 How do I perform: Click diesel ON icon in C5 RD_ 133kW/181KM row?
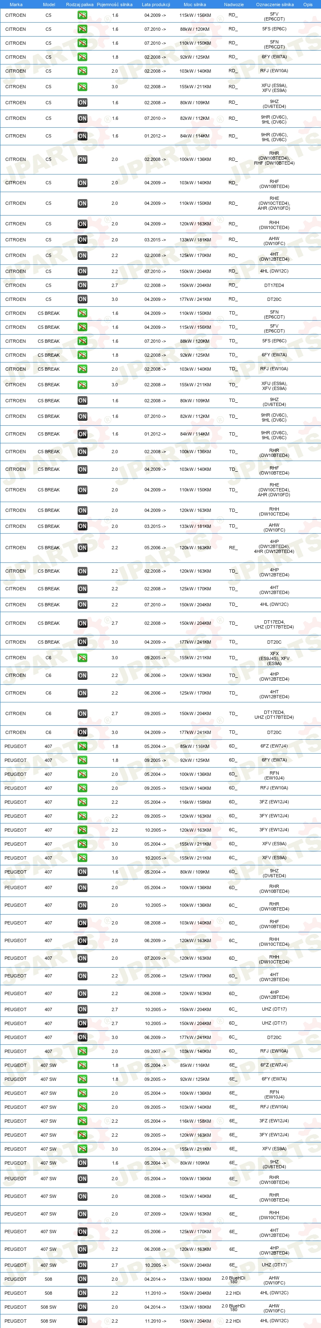pyautogui.click(x=82, y=240)
